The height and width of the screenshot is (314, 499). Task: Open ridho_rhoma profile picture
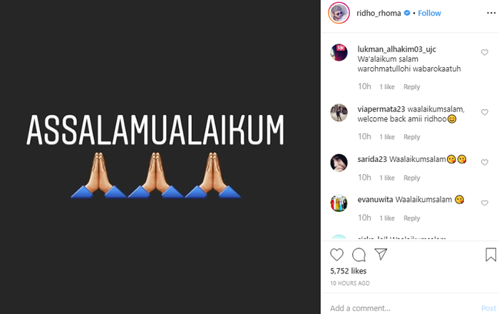click(x=339, y=13)
